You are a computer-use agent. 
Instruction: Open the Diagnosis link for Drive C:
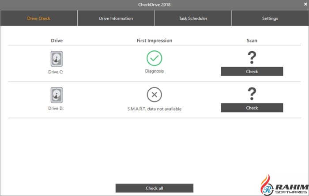[154, 71]
